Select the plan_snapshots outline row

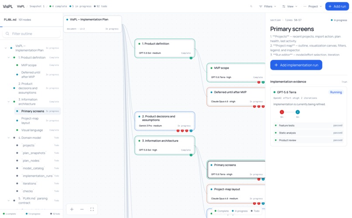[x=38, y=153]
